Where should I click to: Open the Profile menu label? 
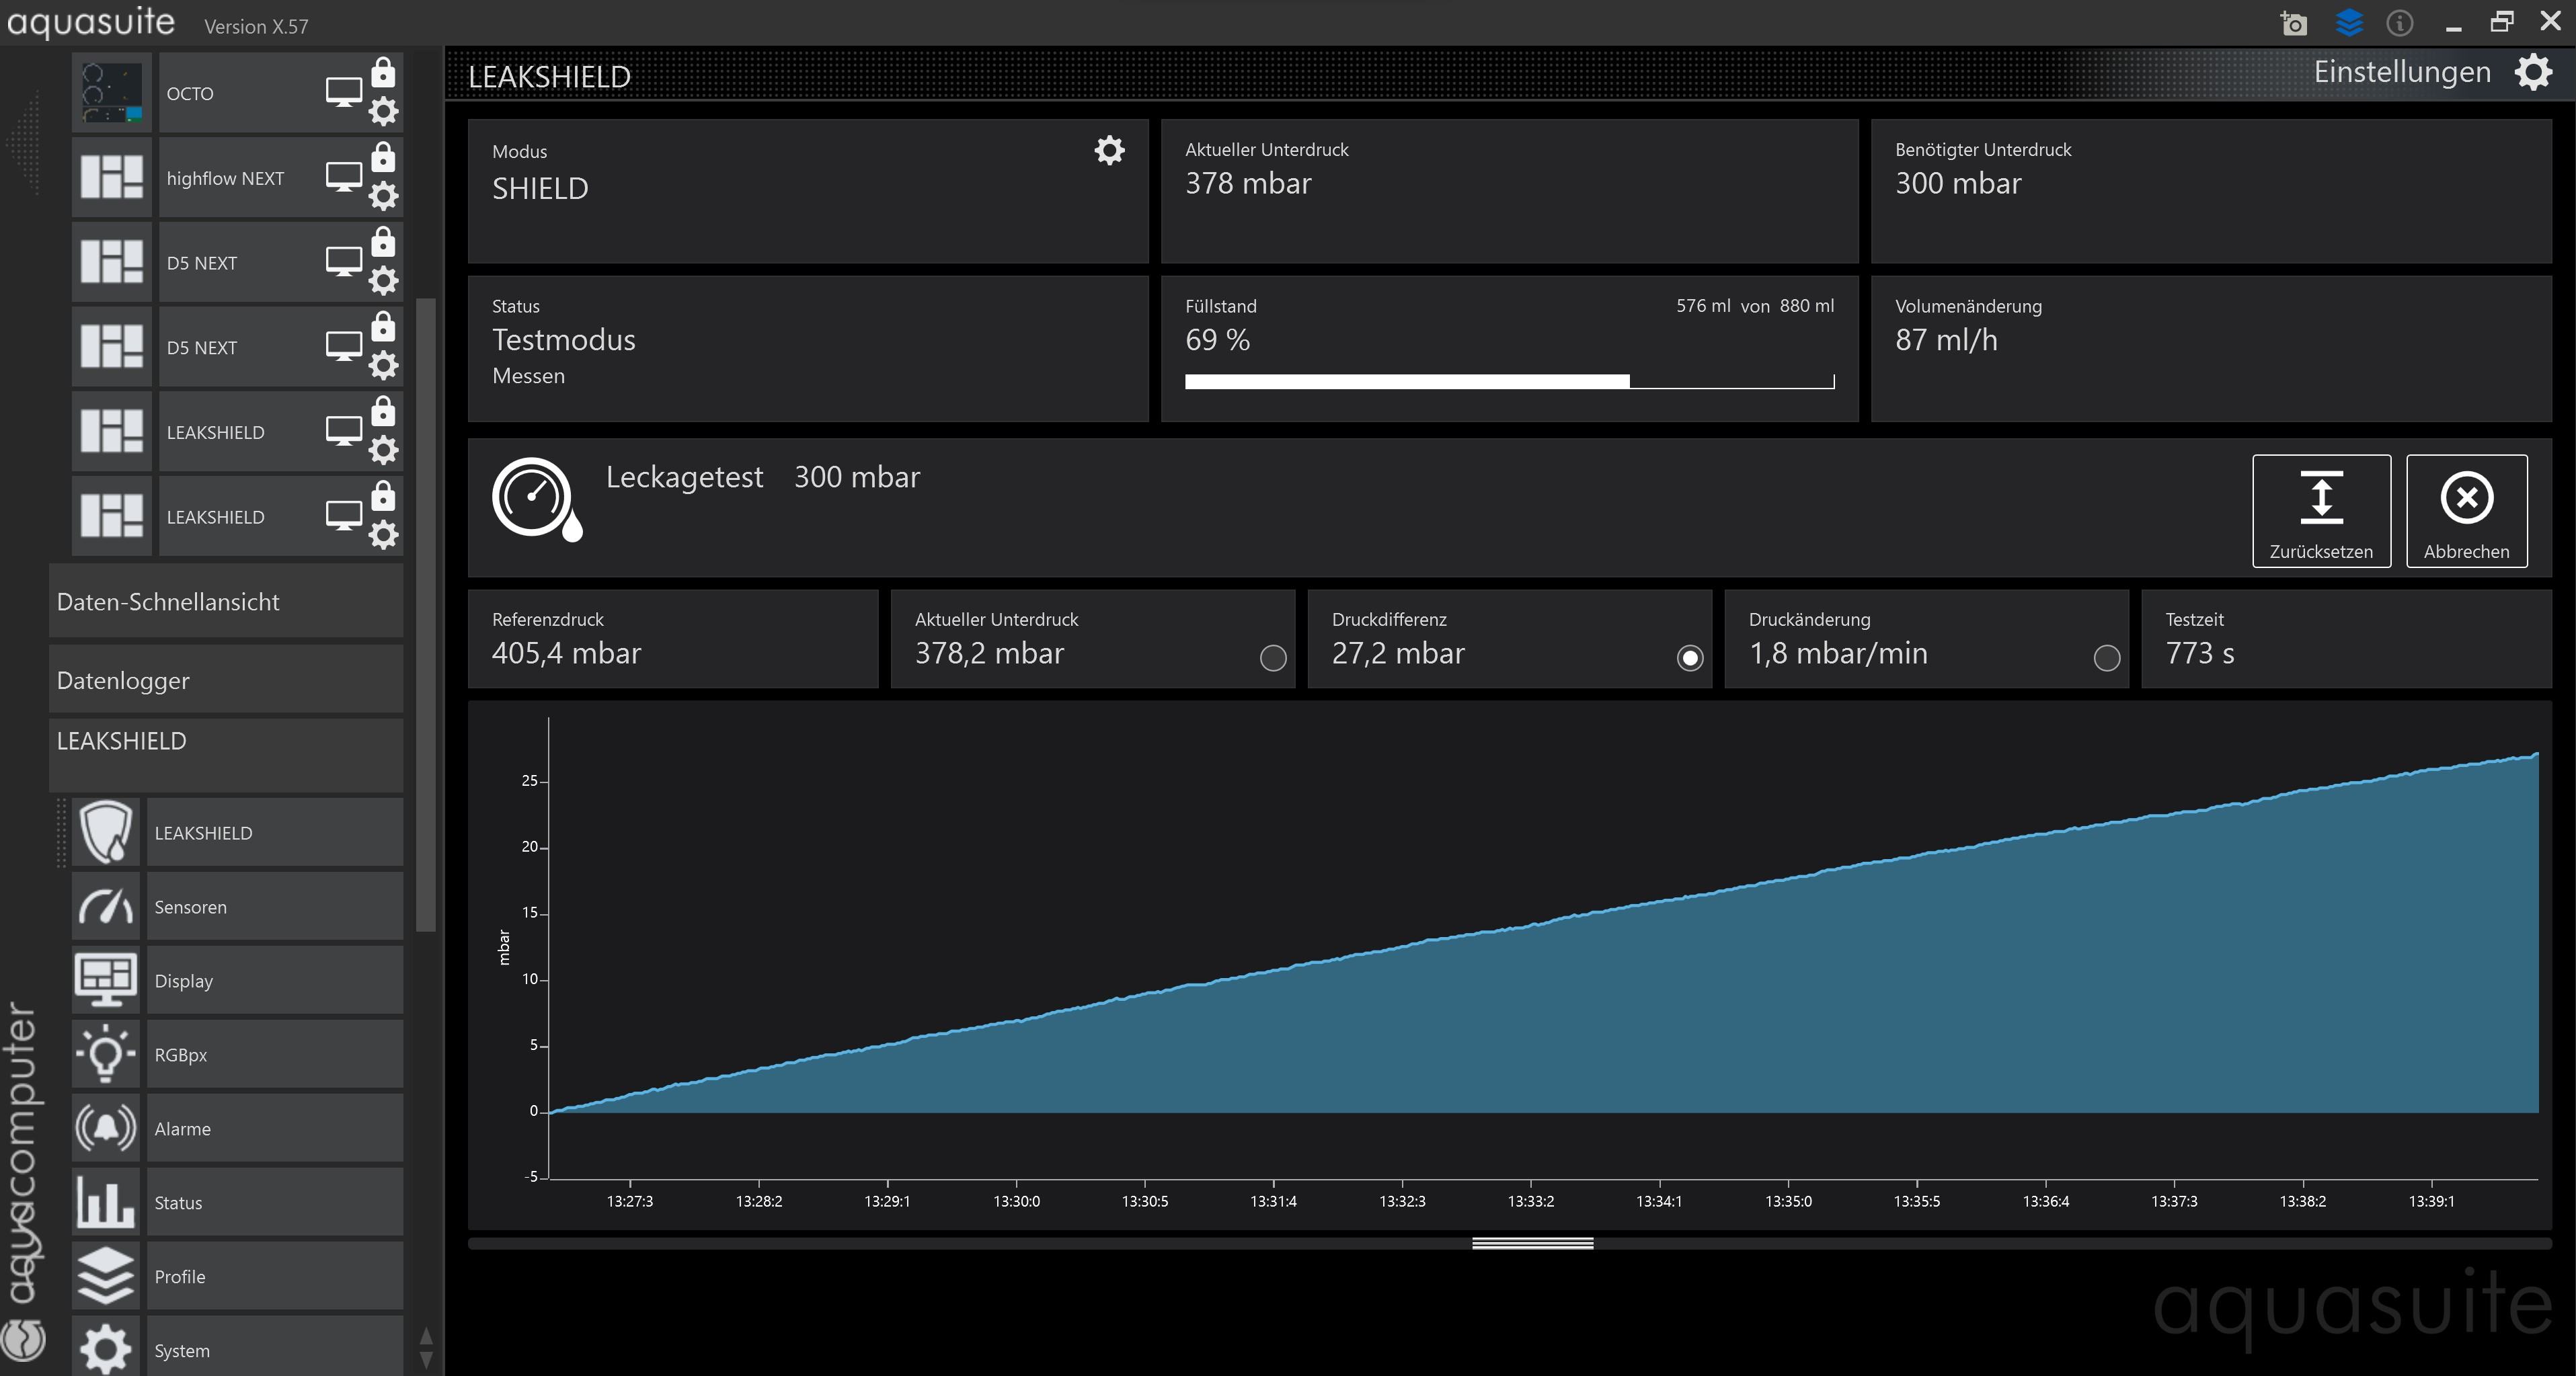pyautogui.click(x=180, y=1277)
